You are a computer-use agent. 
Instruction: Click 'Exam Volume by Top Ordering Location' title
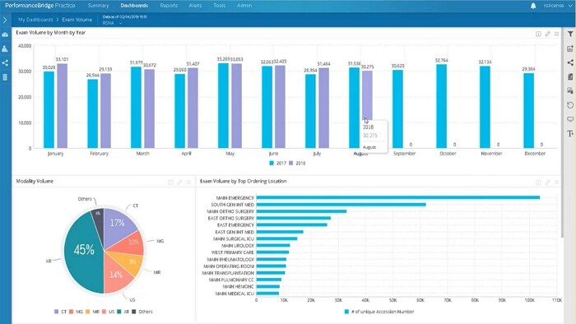tap(244, 181)
